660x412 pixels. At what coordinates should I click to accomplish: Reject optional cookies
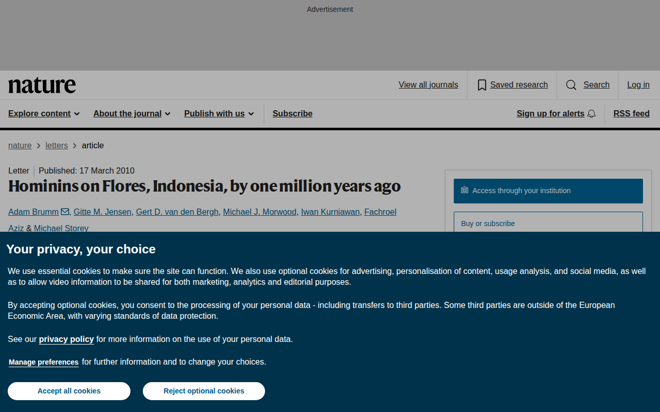(204, 391)
